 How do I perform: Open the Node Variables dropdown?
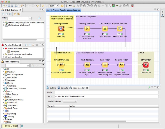[70, 101]
